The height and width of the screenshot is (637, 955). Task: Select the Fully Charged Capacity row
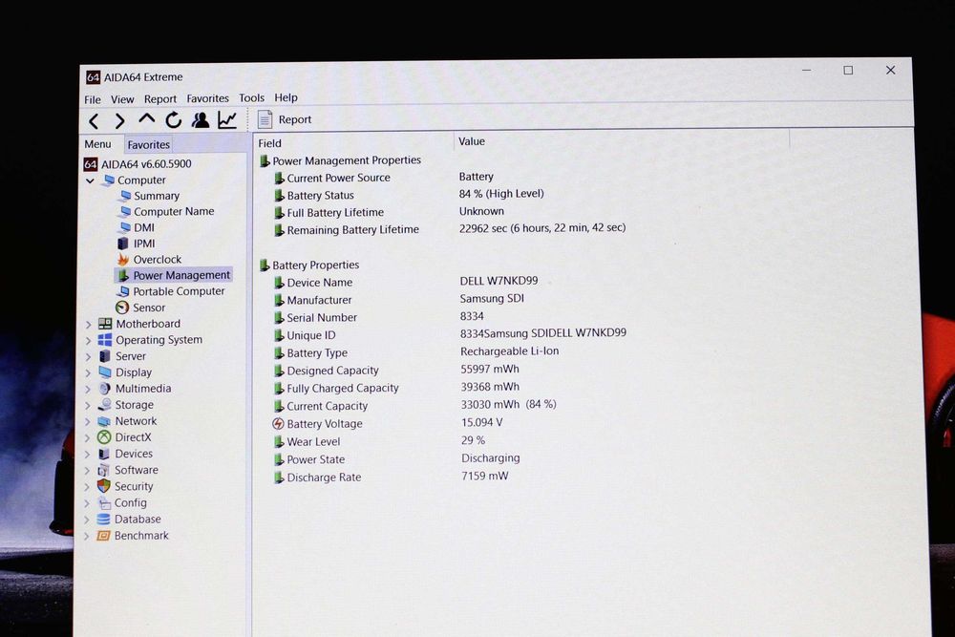[x=396, y=388]
